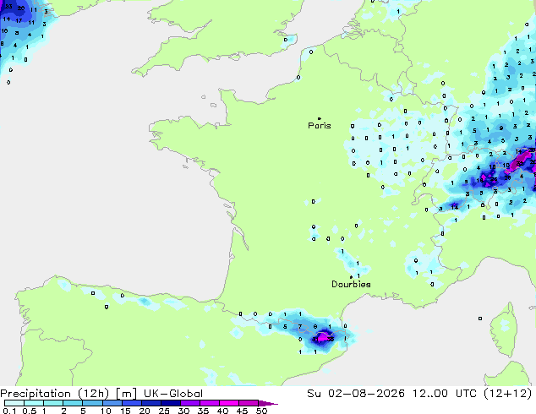Click the '50' legend scale value
This screenshot has height=414, width=536.
point(261,411)
